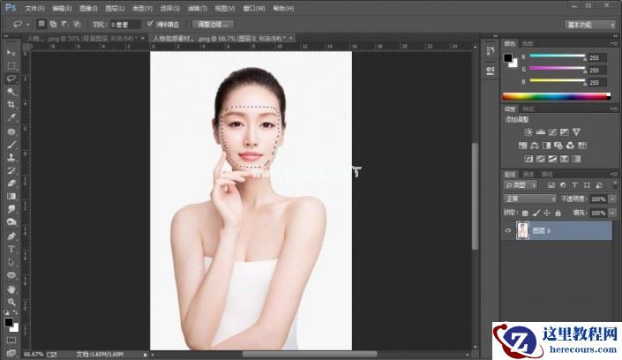Select the Brush tool

pos(11,144)
